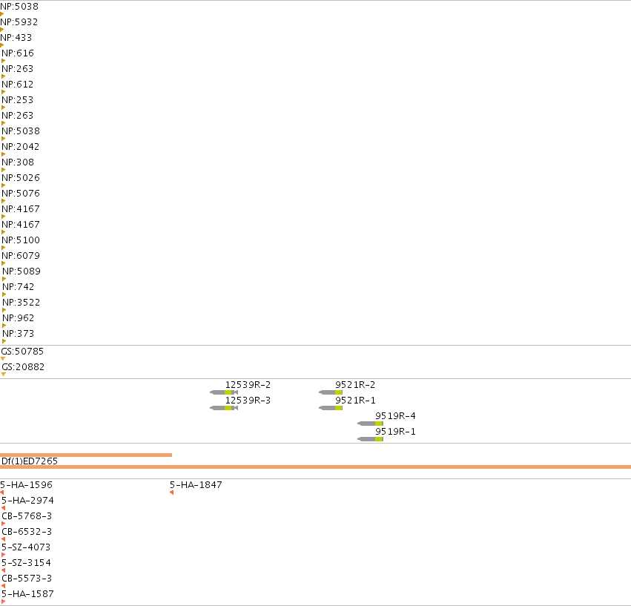Click the GS:50785 label
Viewport: 631px width, 606px height.
22,352
